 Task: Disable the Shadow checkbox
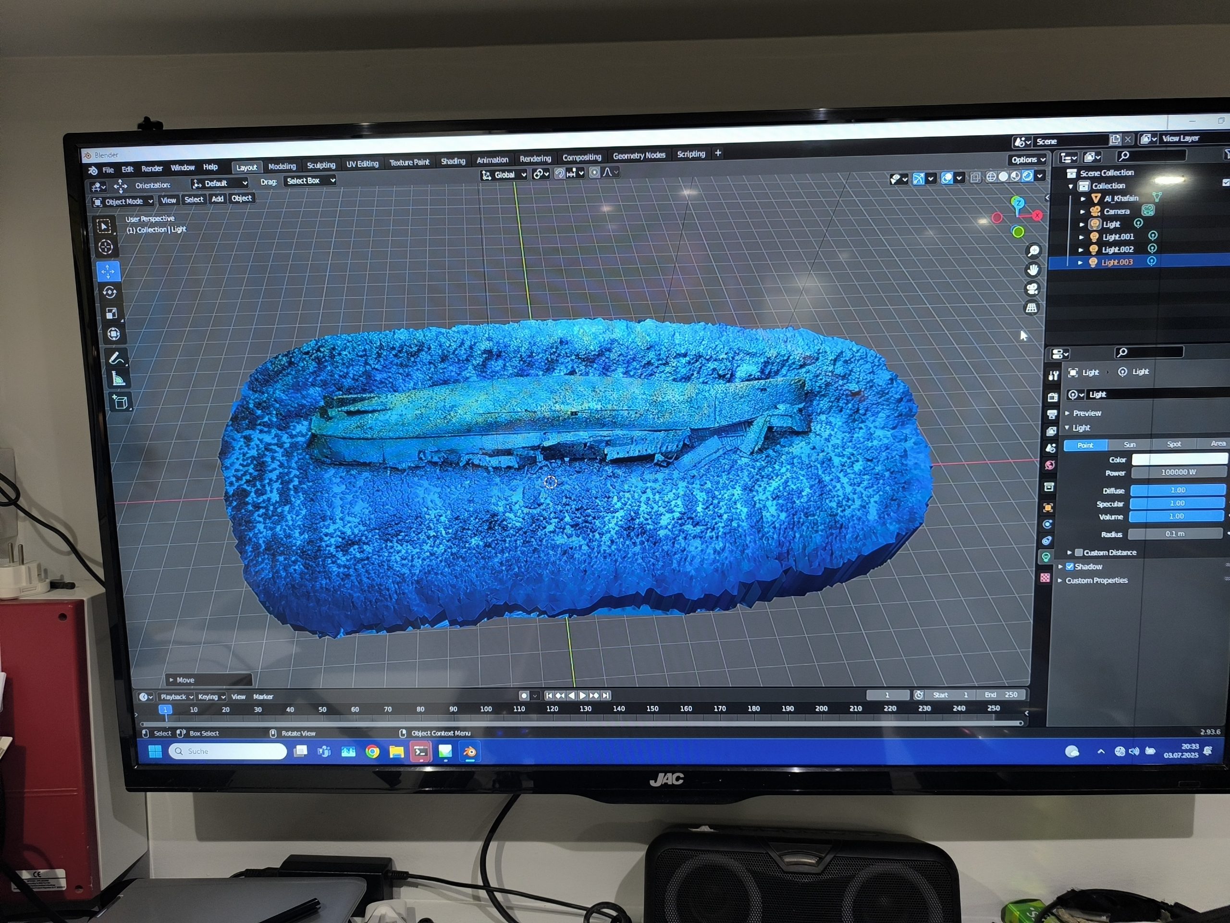1070,566
